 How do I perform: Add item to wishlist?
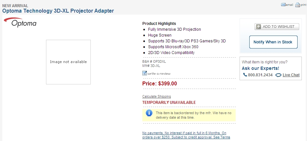coord(277,27)
